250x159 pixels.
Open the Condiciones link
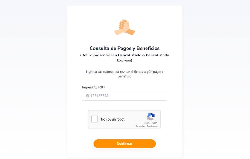point(152,126)
